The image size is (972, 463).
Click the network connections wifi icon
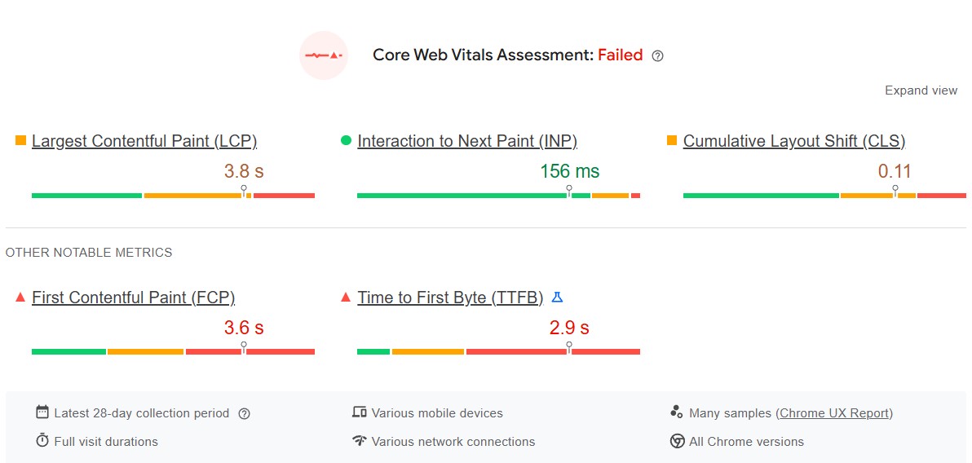[359, 441]
